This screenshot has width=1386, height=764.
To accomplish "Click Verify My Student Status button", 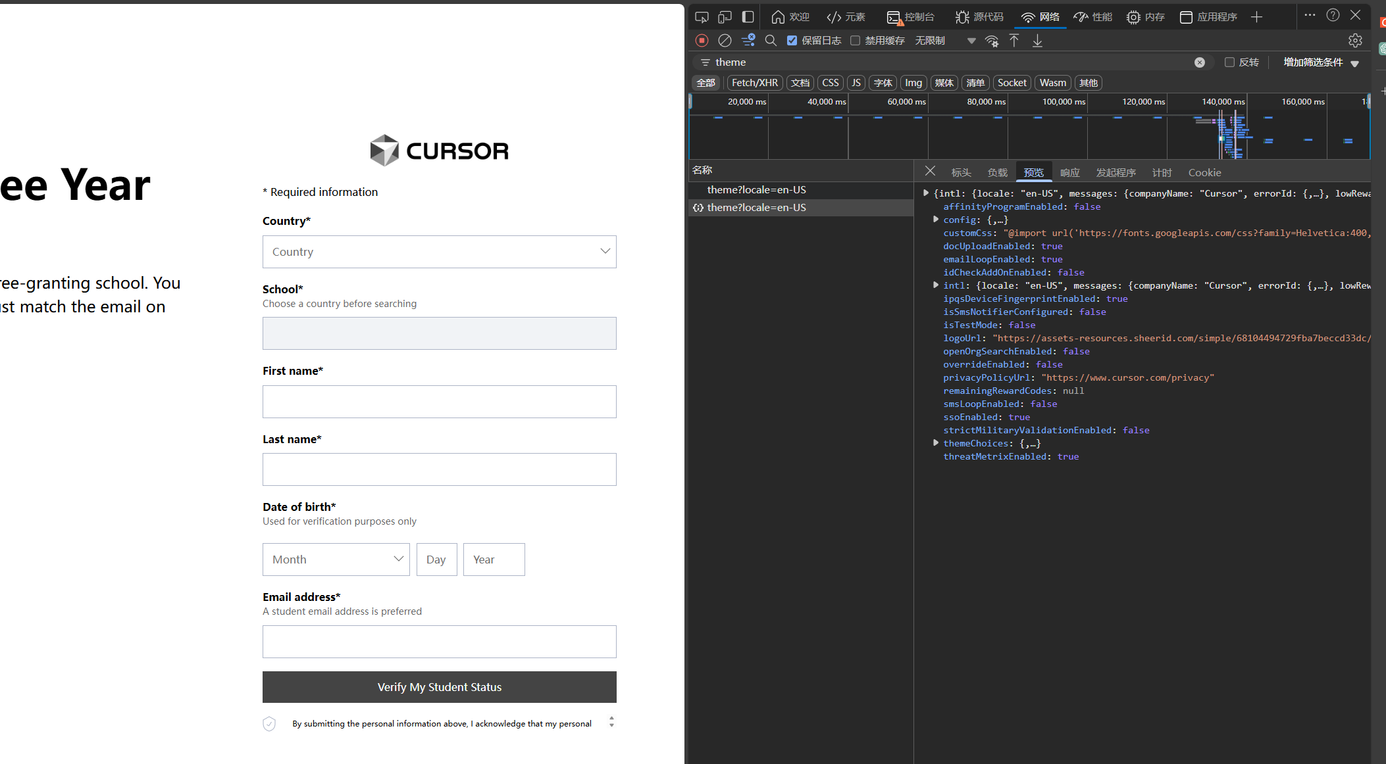I will pos(439,687).
